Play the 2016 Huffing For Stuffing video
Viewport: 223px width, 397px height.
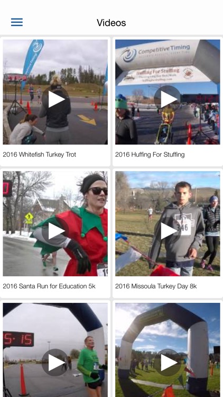(x=168, y=100)
